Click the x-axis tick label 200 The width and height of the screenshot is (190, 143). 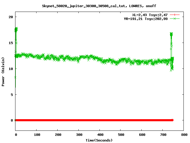58,135
